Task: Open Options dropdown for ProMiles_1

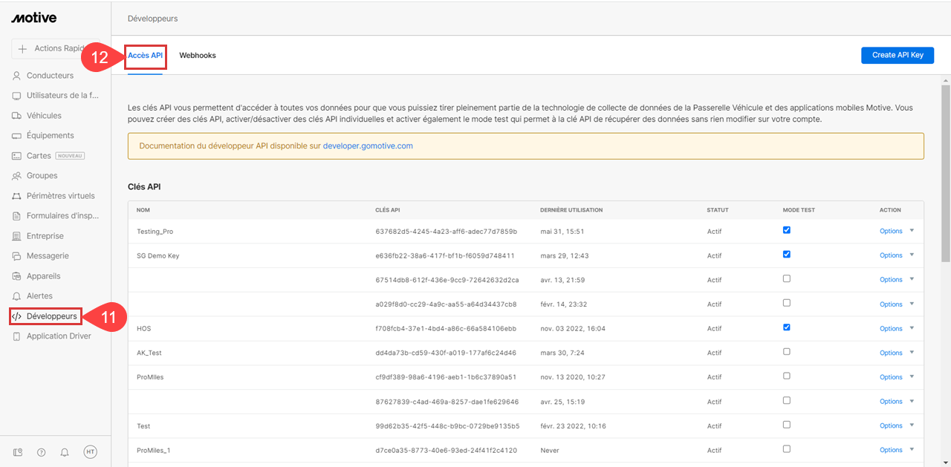Action: coord(897,450)
